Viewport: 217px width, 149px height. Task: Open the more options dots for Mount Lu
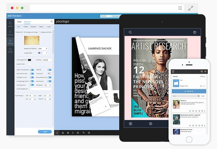pyautogui.click(x=205, y=111)
